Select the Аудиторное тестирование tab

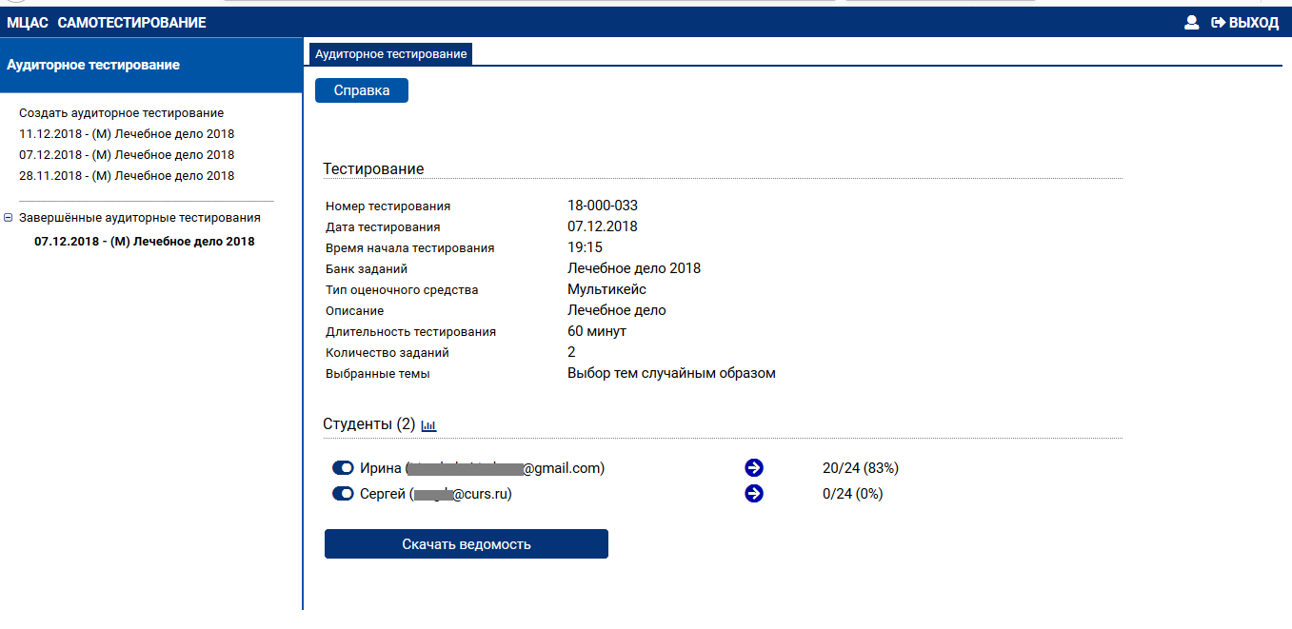390,54
